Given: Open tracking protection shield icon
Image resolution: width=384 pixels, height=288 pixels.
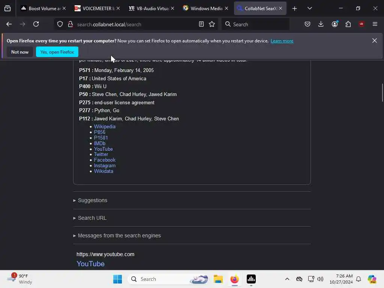Looking at the screenshot, I should coord(60,24).
